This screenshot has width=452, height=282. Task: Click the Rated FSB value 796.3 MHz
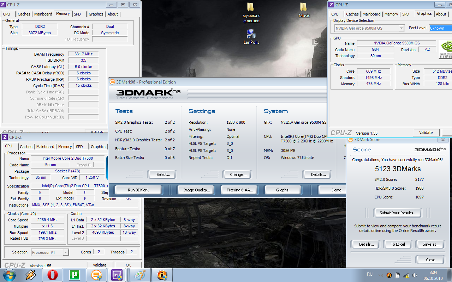click(x=47, y=239)
